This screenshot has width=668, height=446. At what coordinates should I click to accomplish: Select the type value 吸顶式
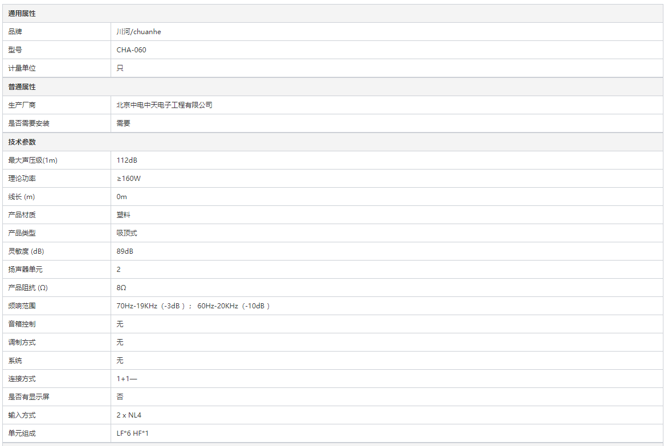point(127,233)
